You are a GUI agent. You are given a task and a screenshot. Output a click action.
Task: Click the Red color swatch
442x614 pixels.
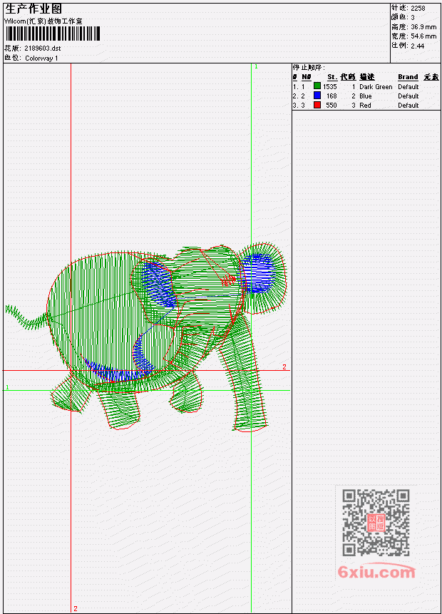[317, 105]
